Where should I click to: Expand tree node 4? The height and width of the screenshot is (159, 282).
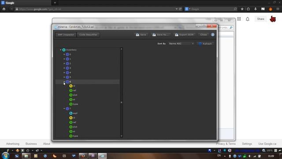[x=64, y=72]
